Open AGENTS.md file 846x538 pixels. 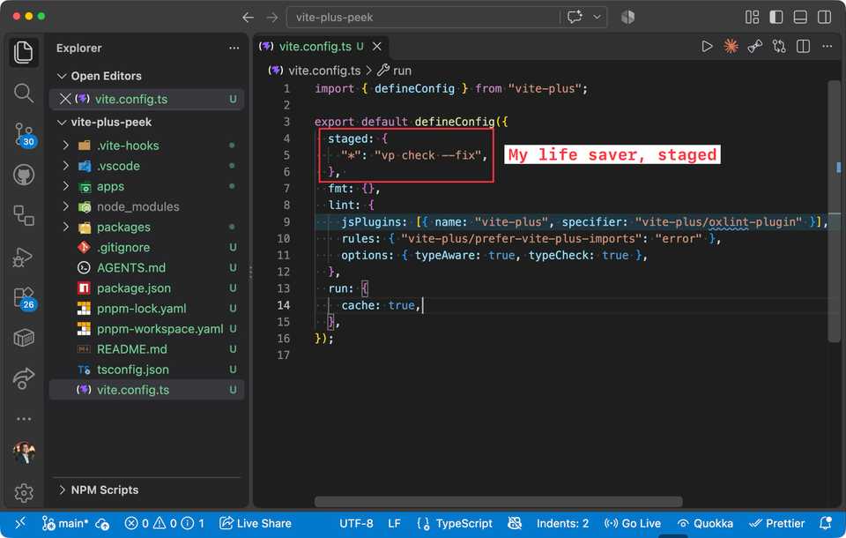click(x=146, y=268)
